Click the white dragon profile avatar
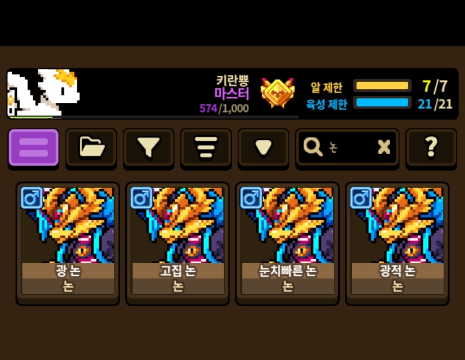This screenshot has height=360, width=465. (43, 92)
